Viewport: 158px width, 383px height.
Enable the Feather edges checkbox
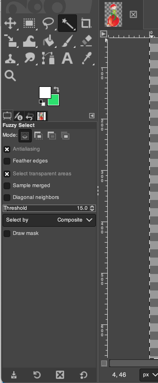coord(7,161)
